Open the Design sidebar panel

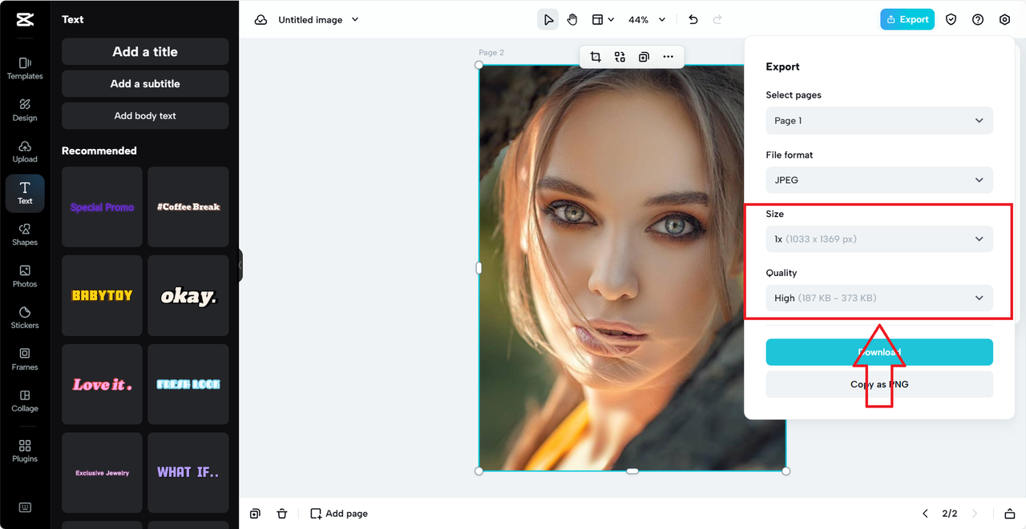(x=25, y=110)
